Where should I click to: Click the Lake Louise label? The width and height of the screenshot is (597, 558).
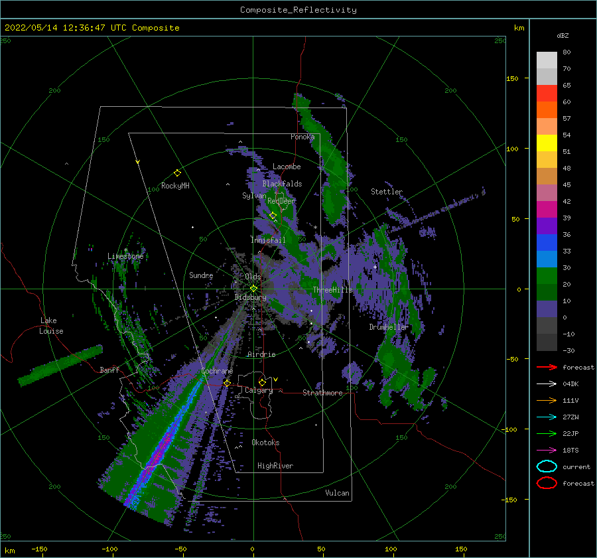[51, 326]
